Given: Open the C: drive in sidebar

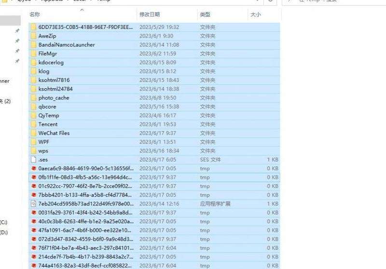Looking at the screenshot, I should tap(4, 222).
